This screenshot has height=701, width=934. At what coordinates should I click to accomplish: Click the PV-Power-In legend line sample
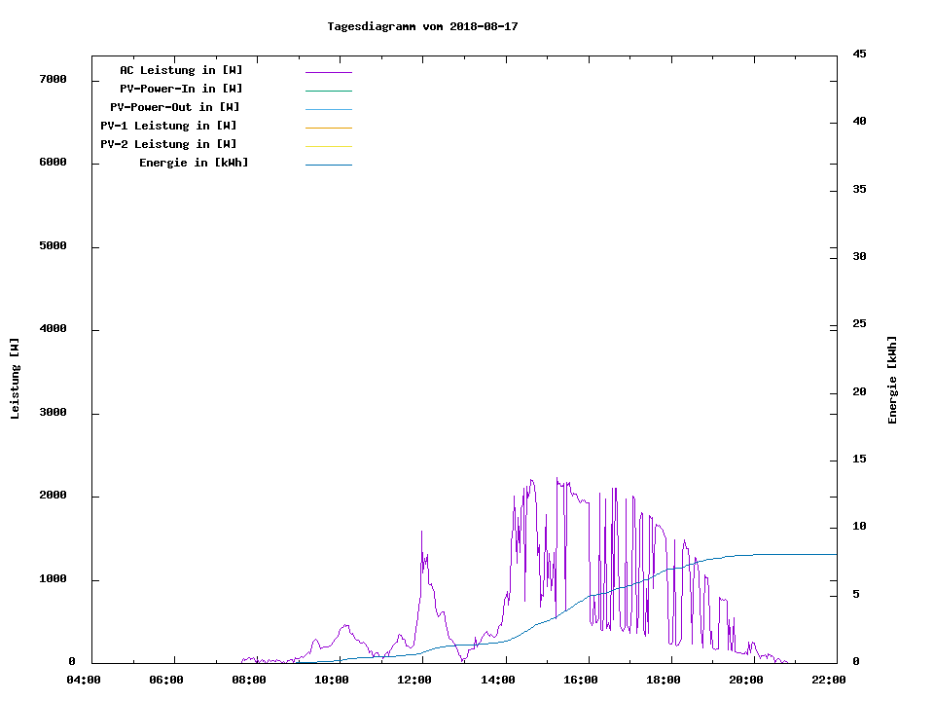(328, 91)
